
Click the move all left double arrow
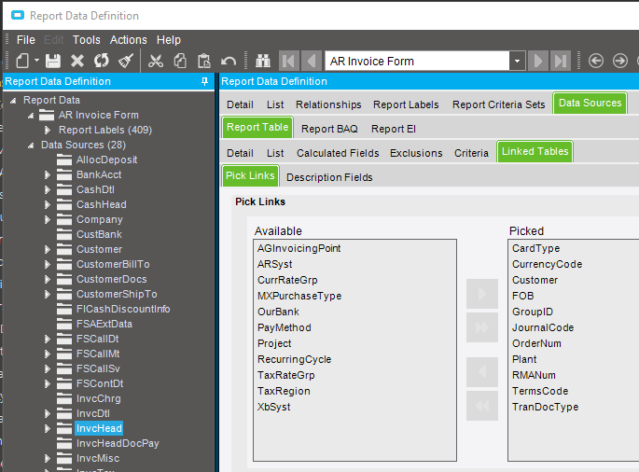tap(482, 406)
